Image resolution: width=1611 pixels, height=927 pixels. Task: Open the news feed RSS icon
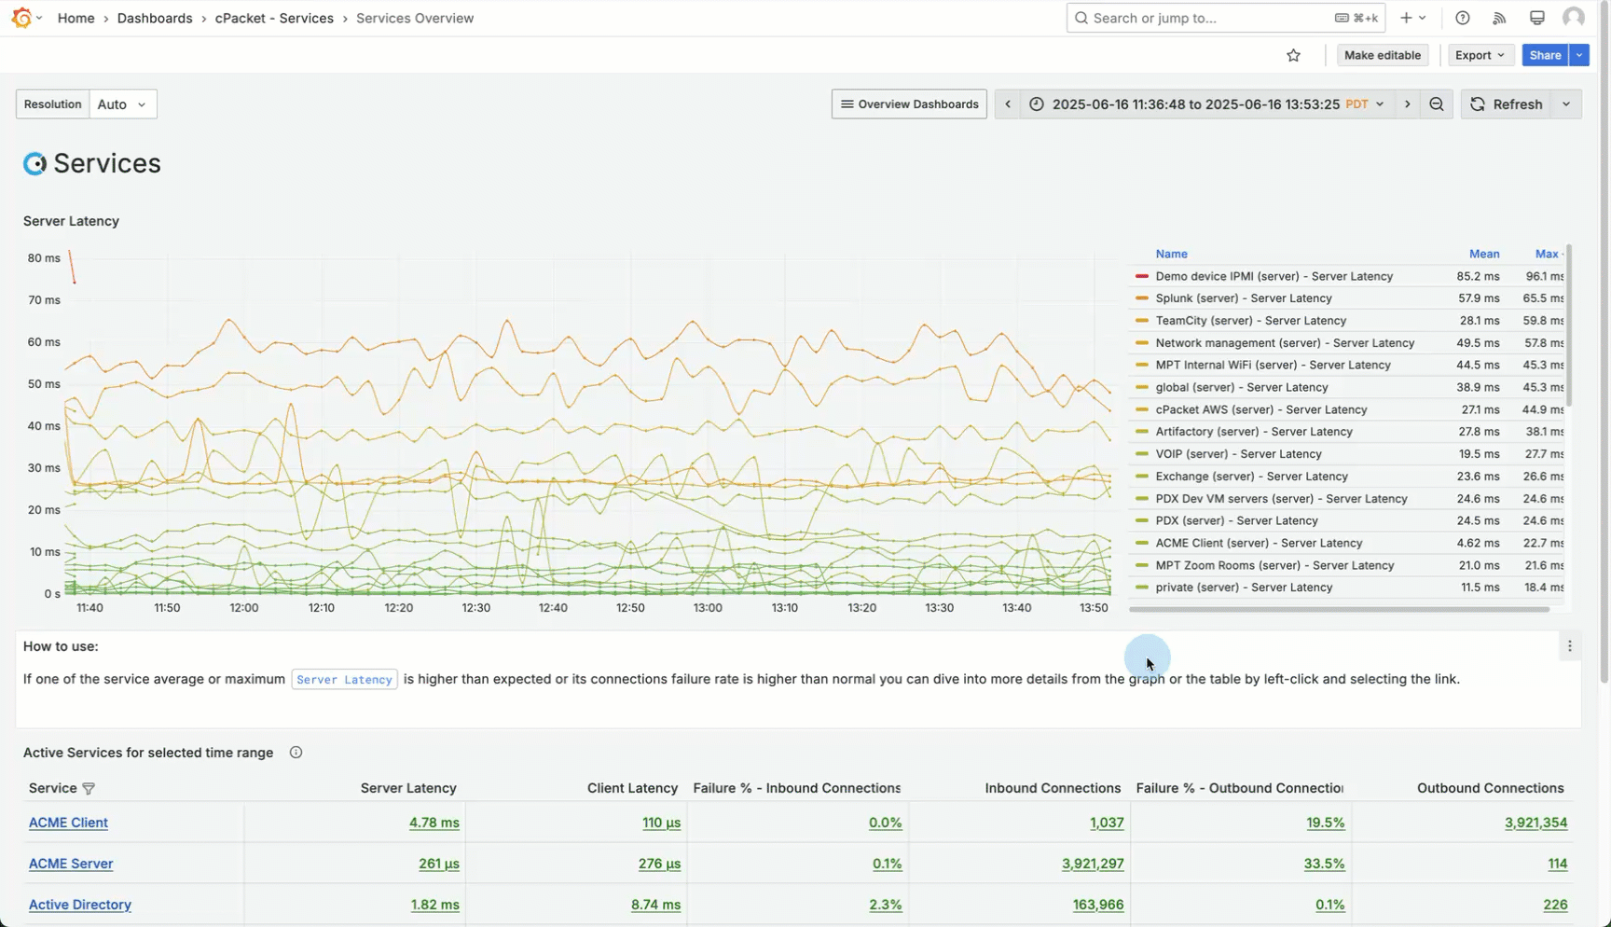1499,18
